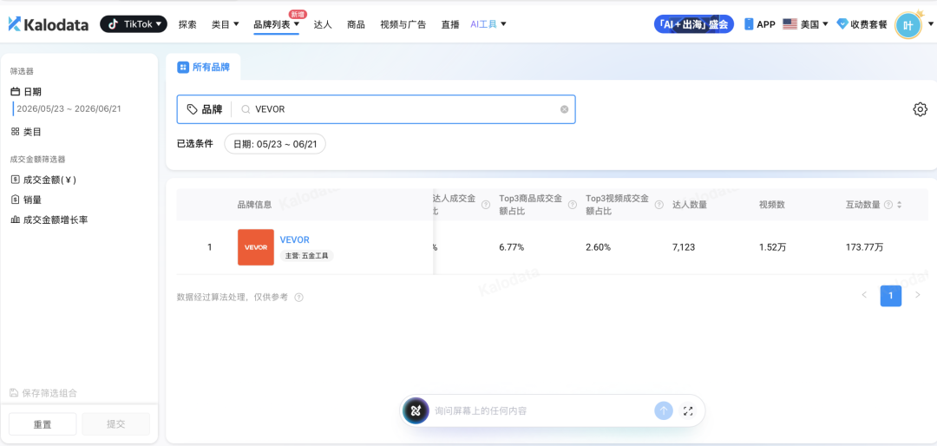Expand the AI工具 menu
Screen dimensions: 937x446
click(x=488, y=24)
